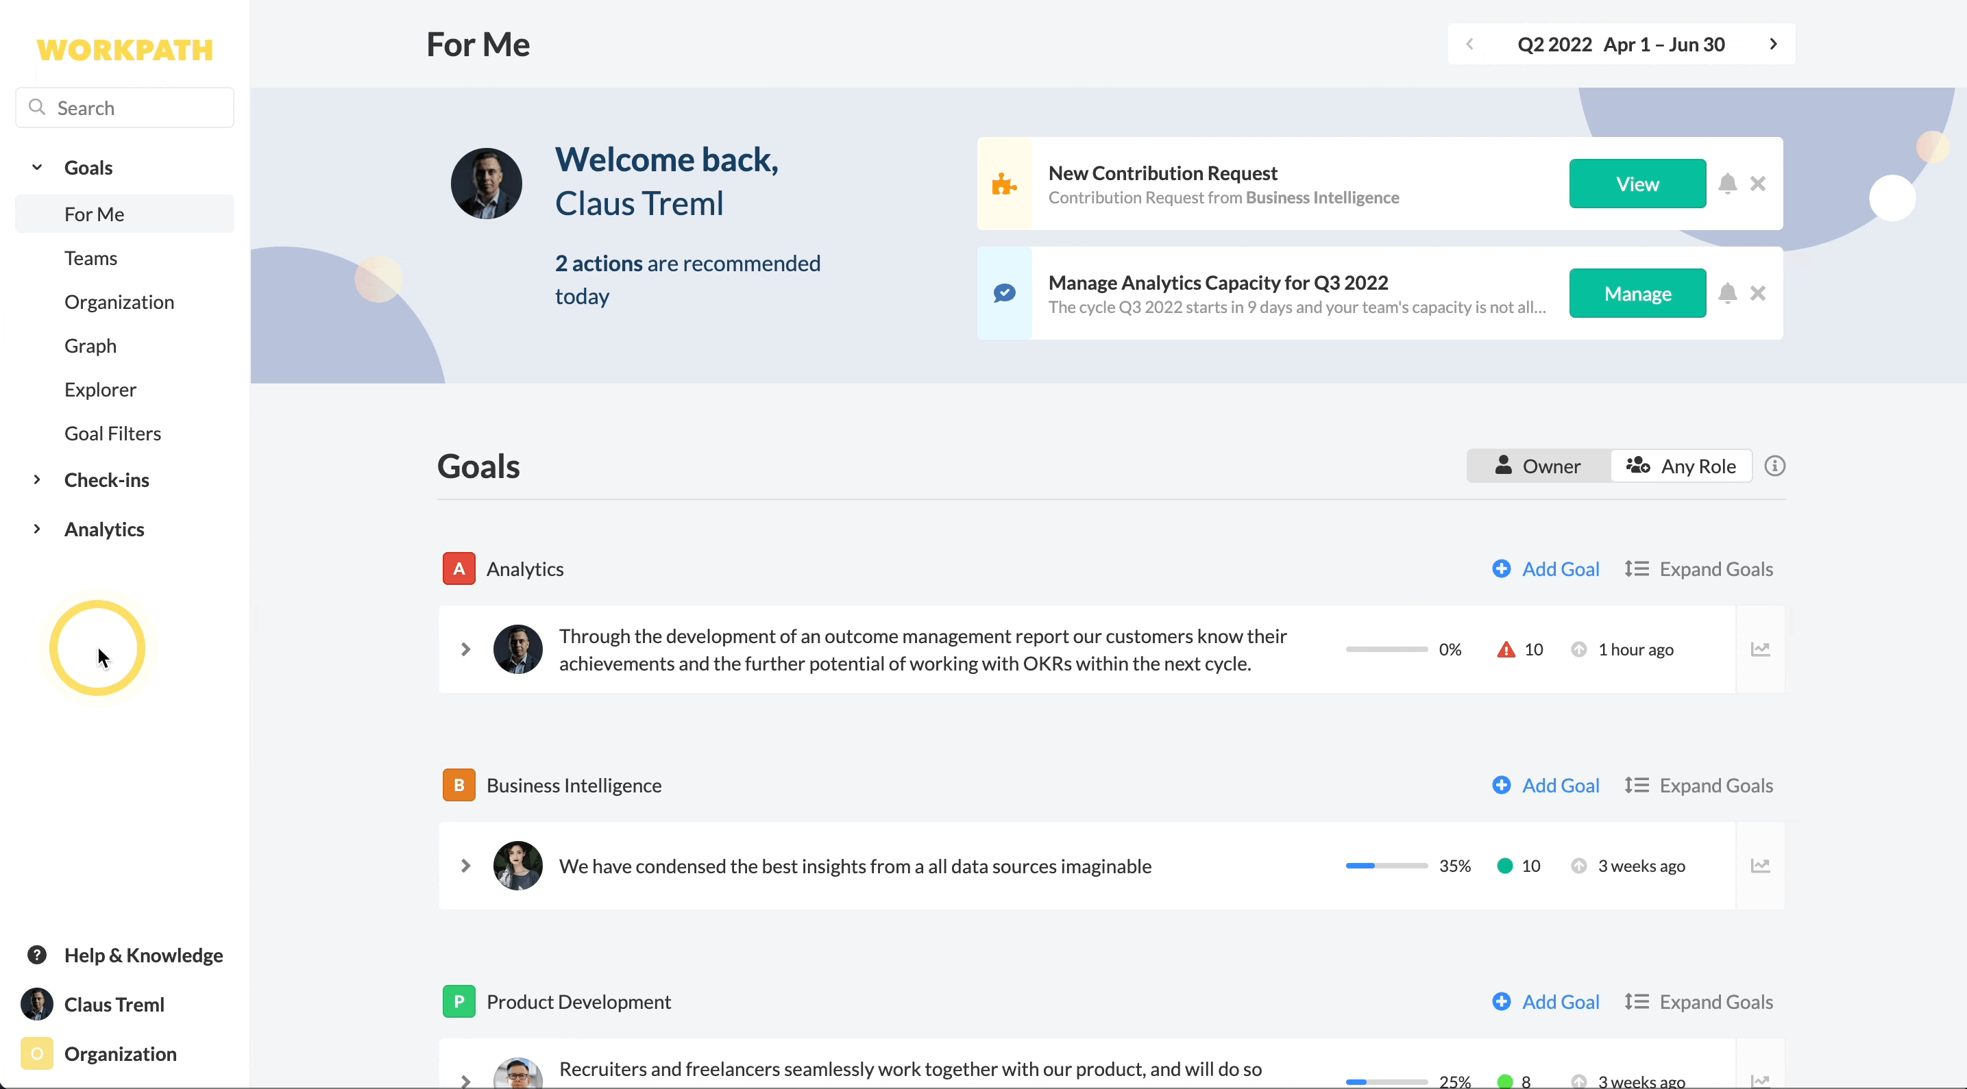Click the 0% progress bar
This screenshot has height=1089, width=1967.
(1386, 649)
